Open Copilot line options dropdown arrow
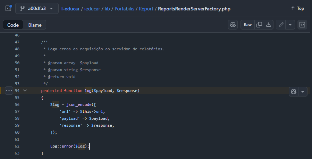This screenshot has height=159, width=312. click(303, 92)
